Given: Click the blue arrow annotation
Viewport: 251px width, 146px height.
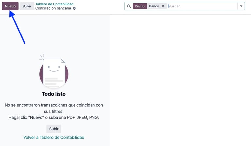Looking at the screenshot, I should click(17, 27).
